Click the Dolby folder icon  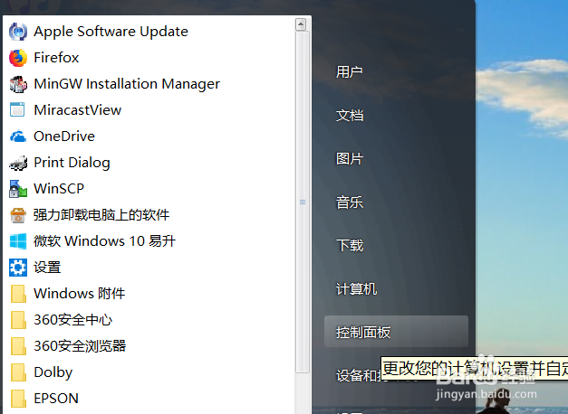(18, 372)
